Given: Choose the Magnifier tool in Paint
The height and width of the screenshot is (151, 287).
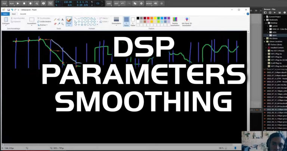Looking at the screenshot, I should click(x=63, y=24).
